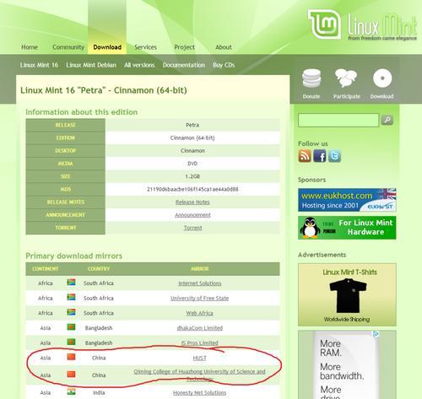Download from Honesty Net Solutions mirror

point(199,392)
